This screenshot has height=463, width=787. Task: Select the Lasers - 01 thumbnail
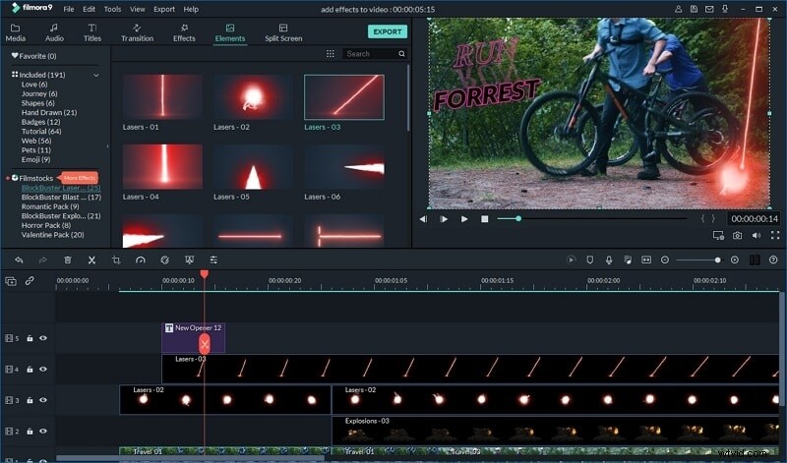point(162,96)
